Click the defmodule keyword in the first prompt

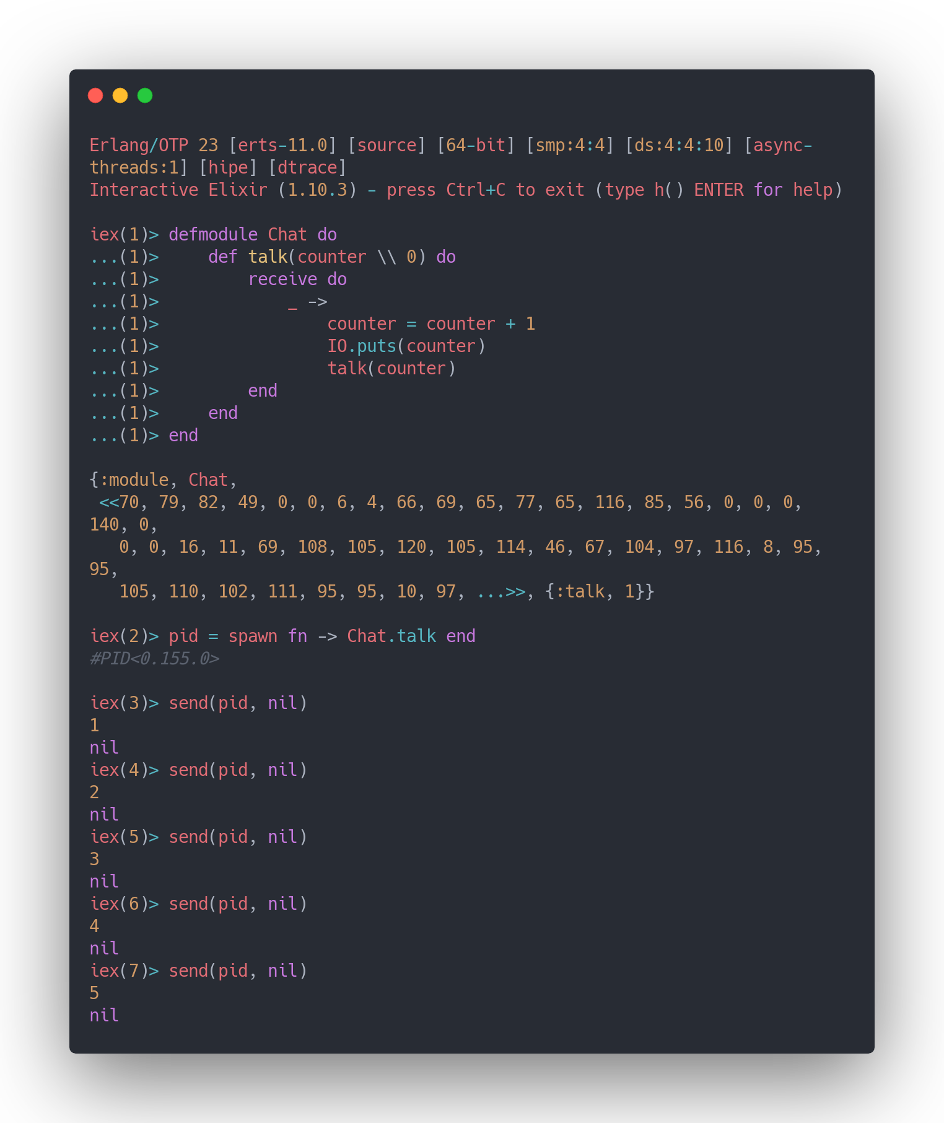coord(212,235)
